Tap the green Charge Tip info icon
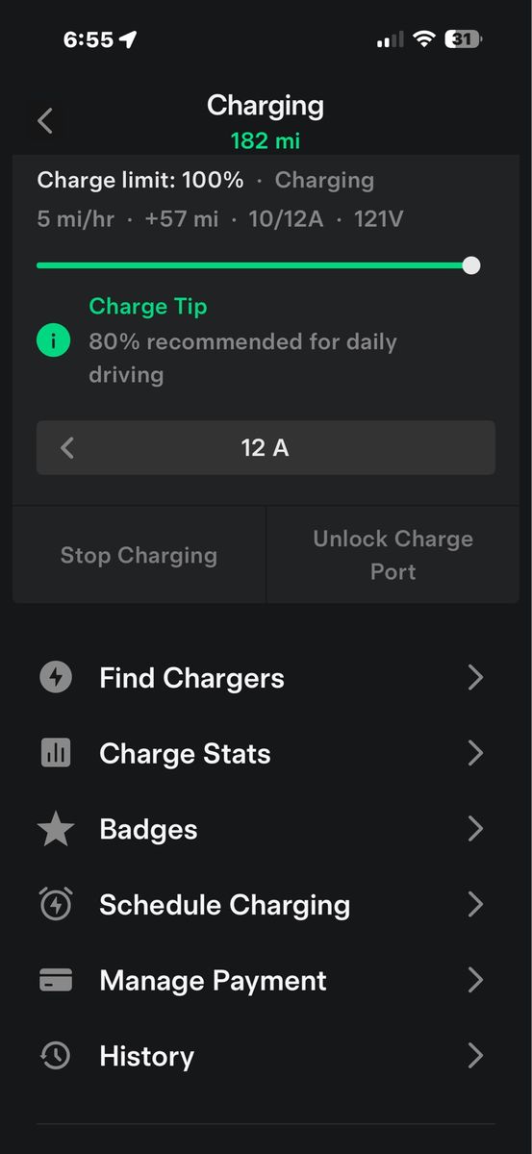This screenshot has height=1154, width=532. click(53, 340)
